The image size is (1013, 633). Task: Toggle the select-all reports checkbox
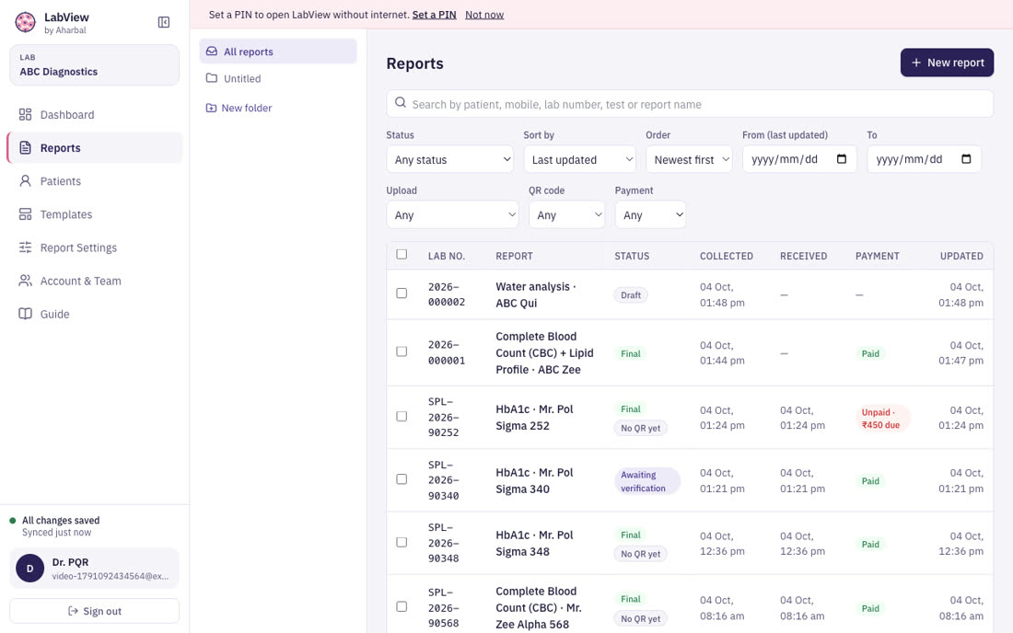(x=402, y=254)
